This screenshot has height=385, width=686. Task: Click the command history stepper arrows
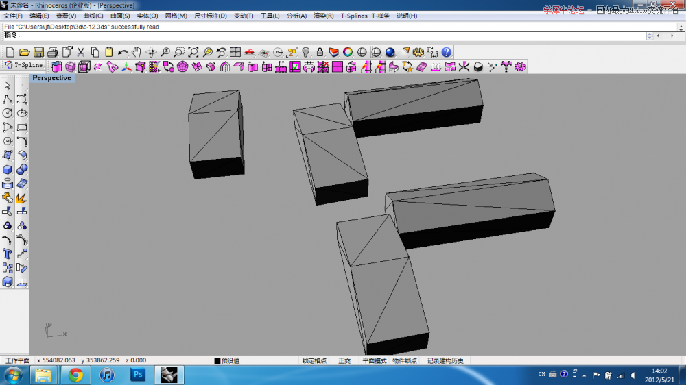(x=650, y=36)
